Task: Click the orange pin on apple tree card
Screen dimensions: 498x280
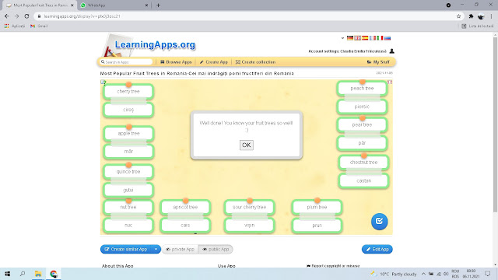Action: click(x=129, y=127)
